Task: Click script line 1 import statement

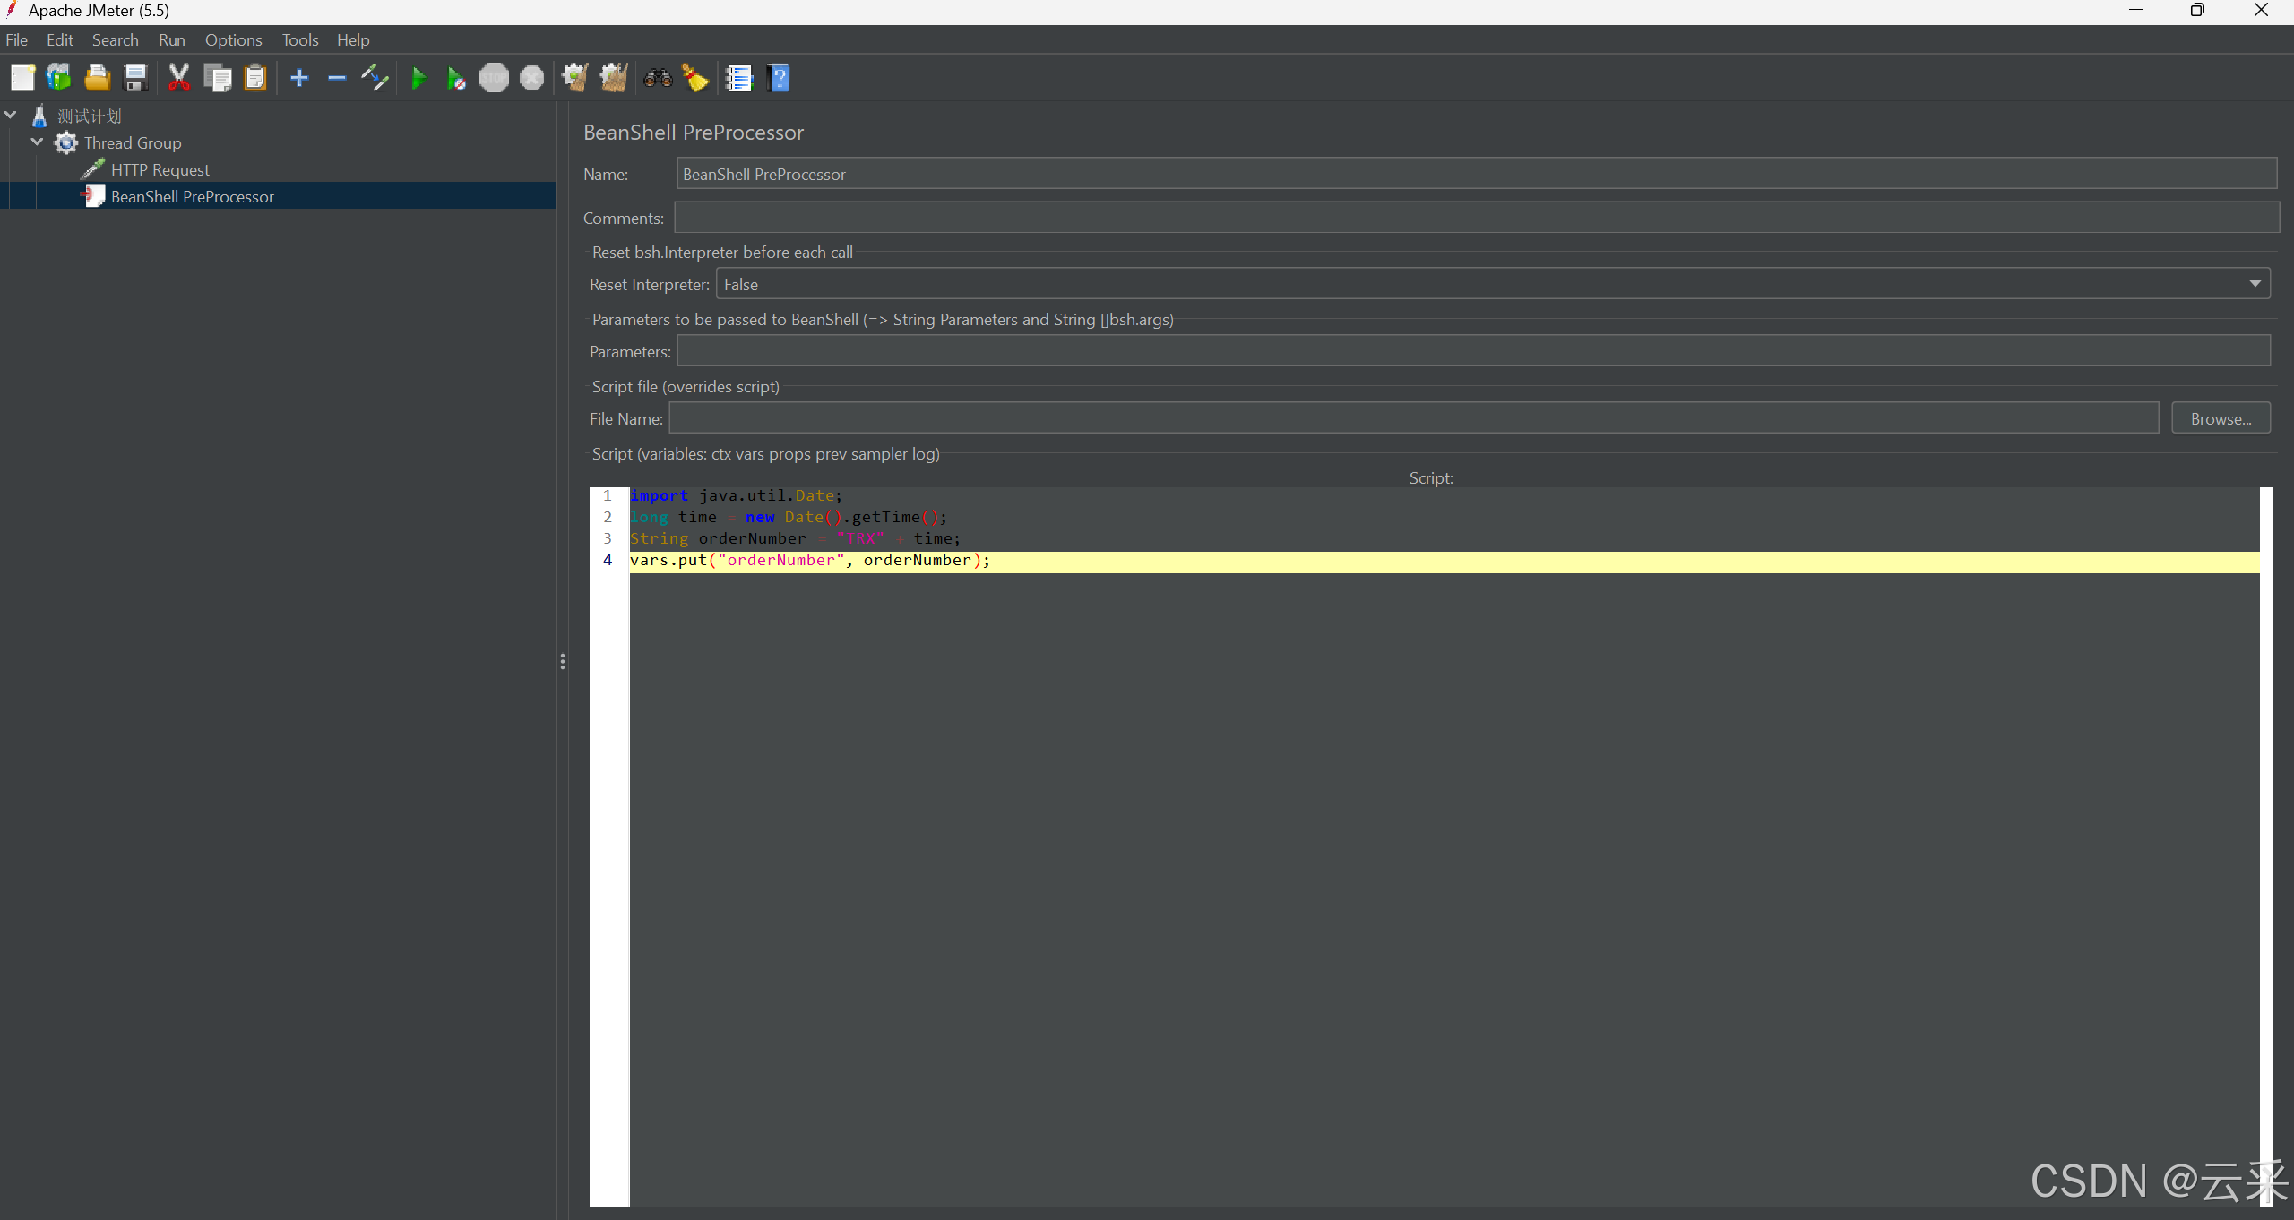Action: 736,495
